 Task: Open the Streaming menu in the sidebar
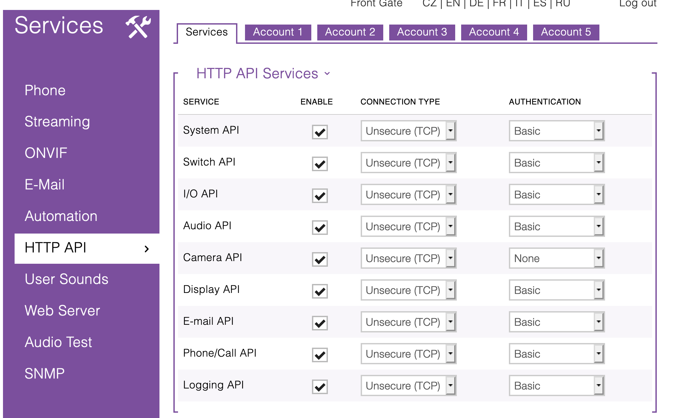pyautogui.click(x=57, y=121)
